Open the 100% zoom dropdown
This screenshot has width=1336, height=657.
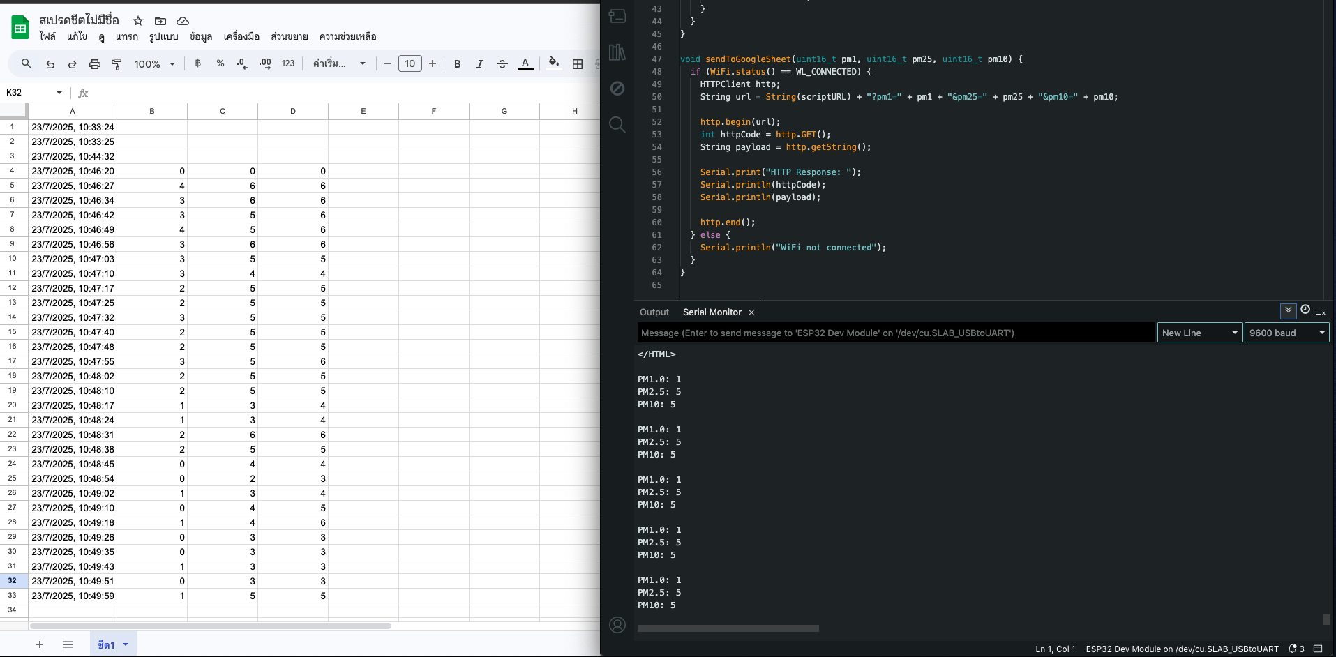(154, 64)
